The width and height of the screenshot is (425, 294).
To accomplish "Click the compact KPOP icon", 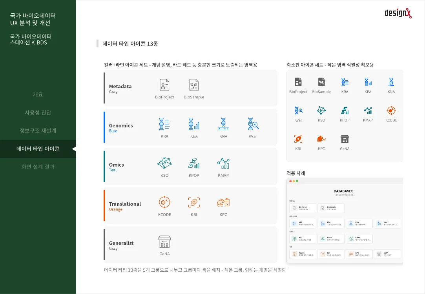I will point(345,110).
